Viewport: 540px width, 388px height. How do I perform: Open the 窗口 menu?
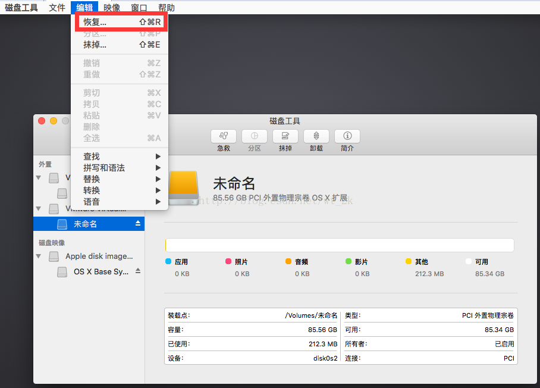tap(139, 7)
